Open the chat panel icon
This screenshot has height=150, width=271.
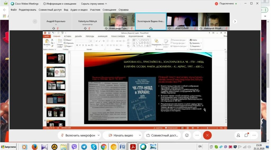point(246,135)
